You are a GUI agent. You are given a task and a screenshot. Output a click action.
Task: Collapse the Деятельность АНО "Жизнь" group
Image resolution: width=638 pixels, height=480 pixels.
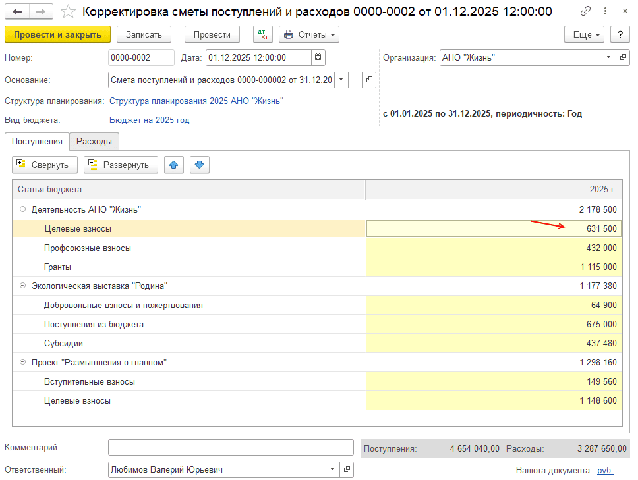pos(22,210)
